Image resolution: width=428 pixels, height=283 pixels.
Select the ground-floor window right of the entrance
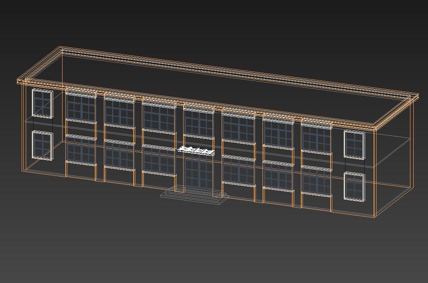238,171
